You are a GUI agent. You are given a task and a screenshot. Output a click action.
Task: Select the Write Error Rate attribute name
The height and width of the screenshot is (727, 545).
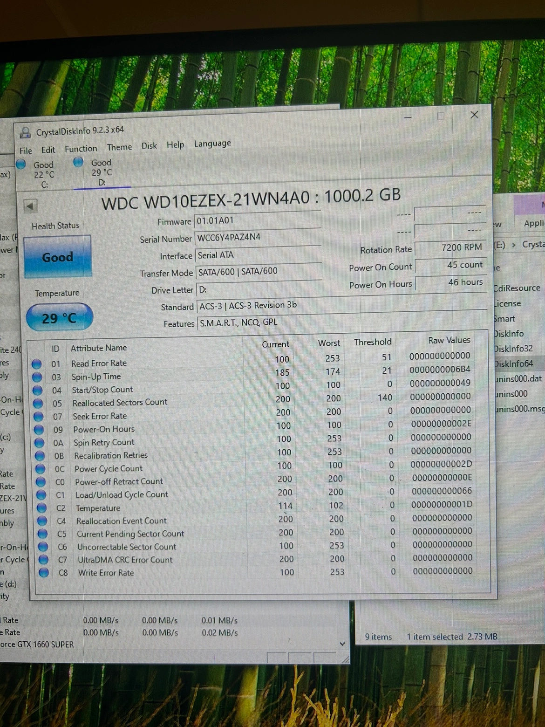(106, 573)
